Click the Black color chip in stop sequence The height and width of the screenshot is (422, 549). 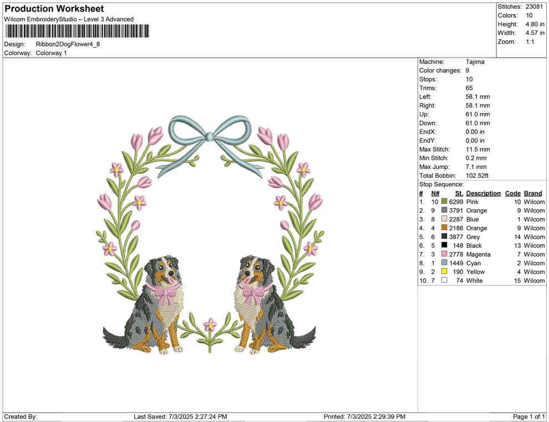pyautogui.click(x=444, y=245)
